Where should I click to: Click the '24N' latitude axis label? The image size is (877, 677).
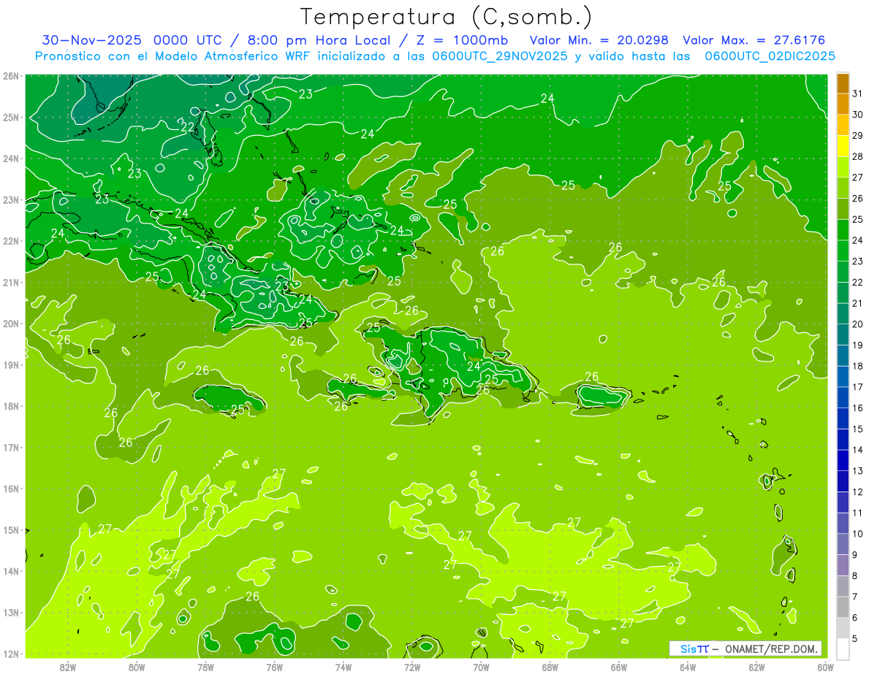[10, 158]
